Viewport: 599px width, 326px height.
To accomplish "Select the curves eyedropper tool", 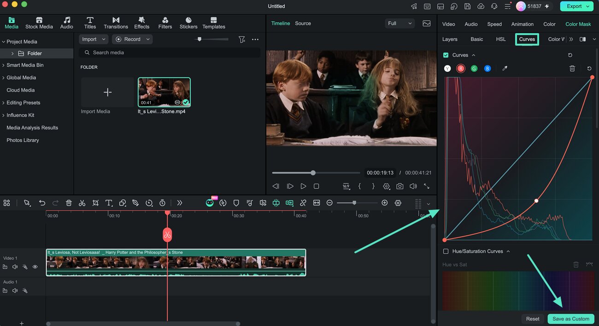I will 505,69.
